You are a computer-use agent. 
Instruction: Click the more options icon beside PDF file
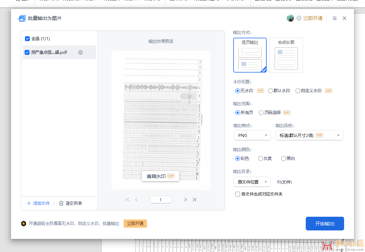pos(80,52)
